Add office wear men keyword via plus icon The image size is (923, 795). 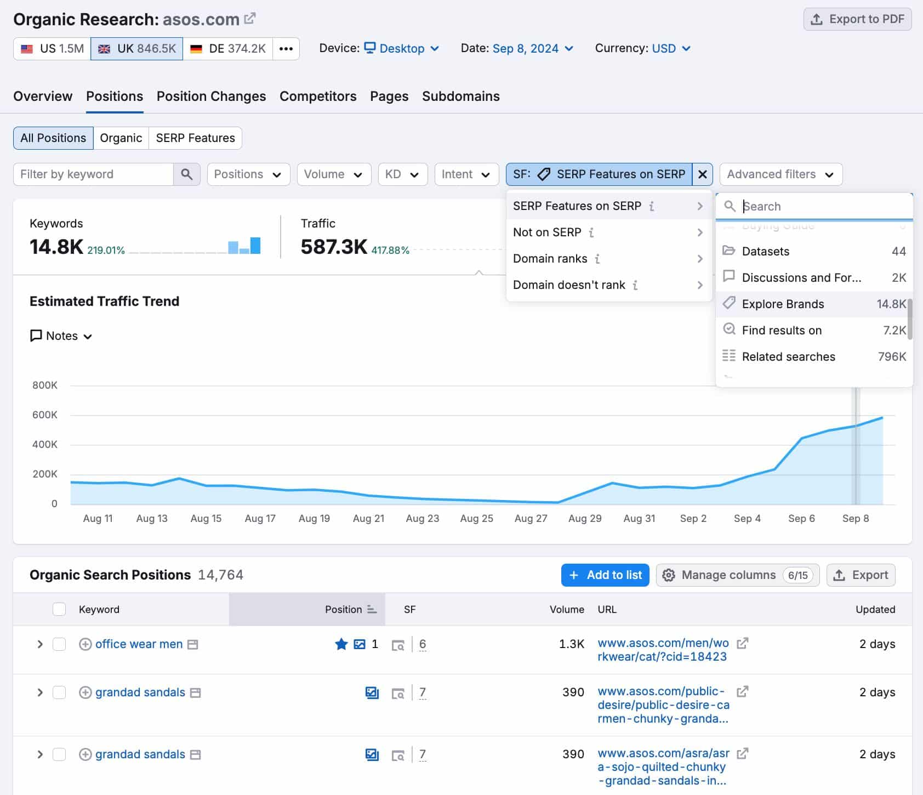(85, 644)
